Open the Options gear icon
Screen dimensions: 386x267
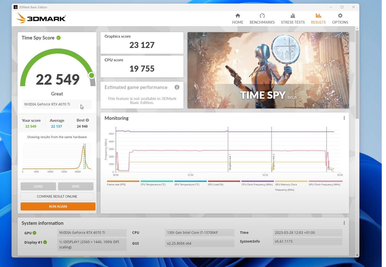pos(340,16)
